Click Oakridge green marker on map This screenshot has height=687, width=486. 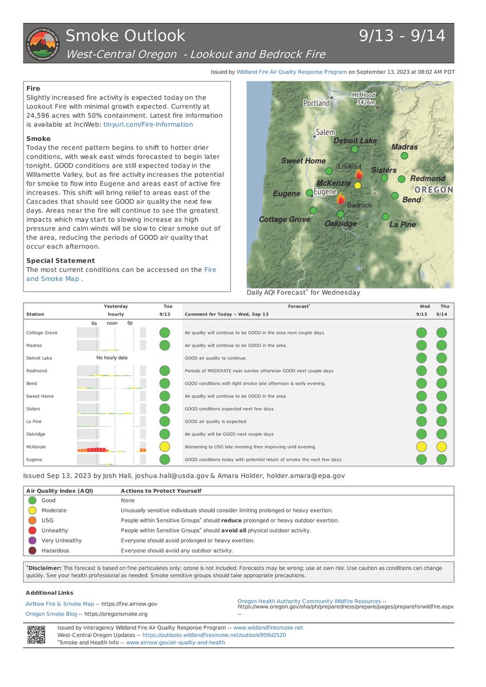341,214
